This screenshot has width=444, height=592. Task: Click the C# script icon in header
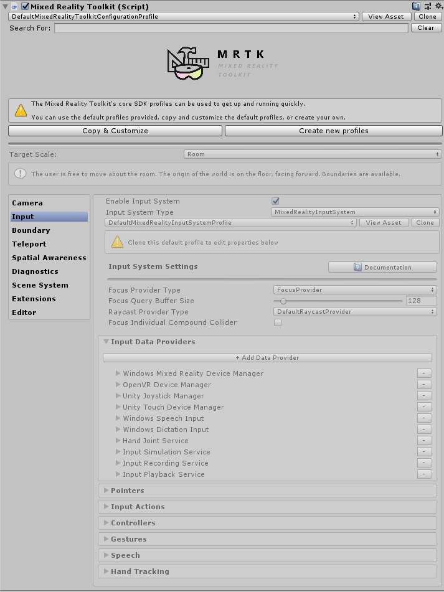click(14, 6)
